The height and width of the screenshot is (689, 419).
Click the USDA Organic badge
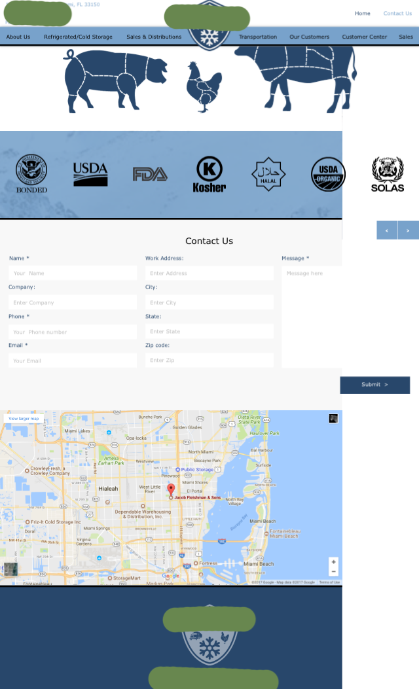328,175
